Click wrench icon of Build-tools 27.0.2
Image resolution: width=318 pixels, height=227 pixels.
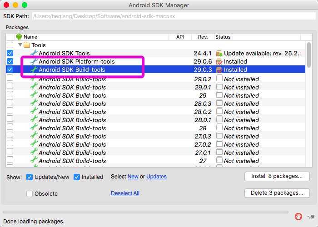tap(34, 144)
